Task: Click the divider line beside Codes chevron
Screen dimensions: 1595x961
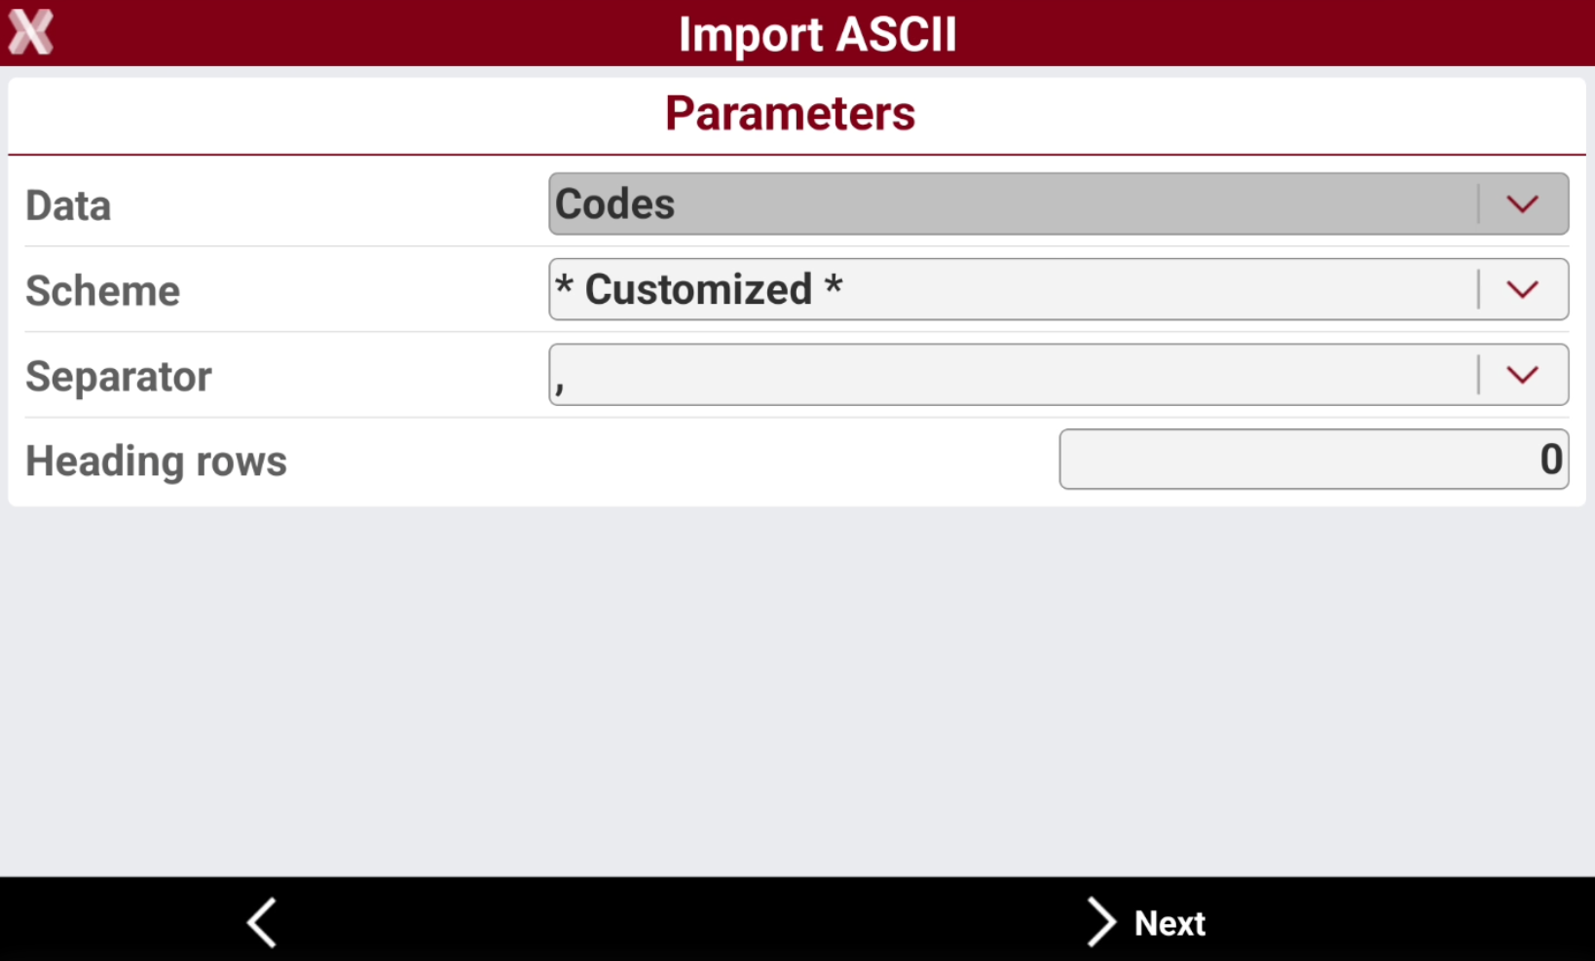Action: click(x=1478, y=204)
